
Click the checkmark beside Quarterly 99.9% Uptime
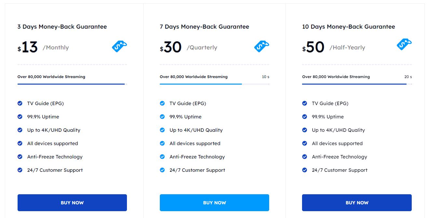click(162, 116)
